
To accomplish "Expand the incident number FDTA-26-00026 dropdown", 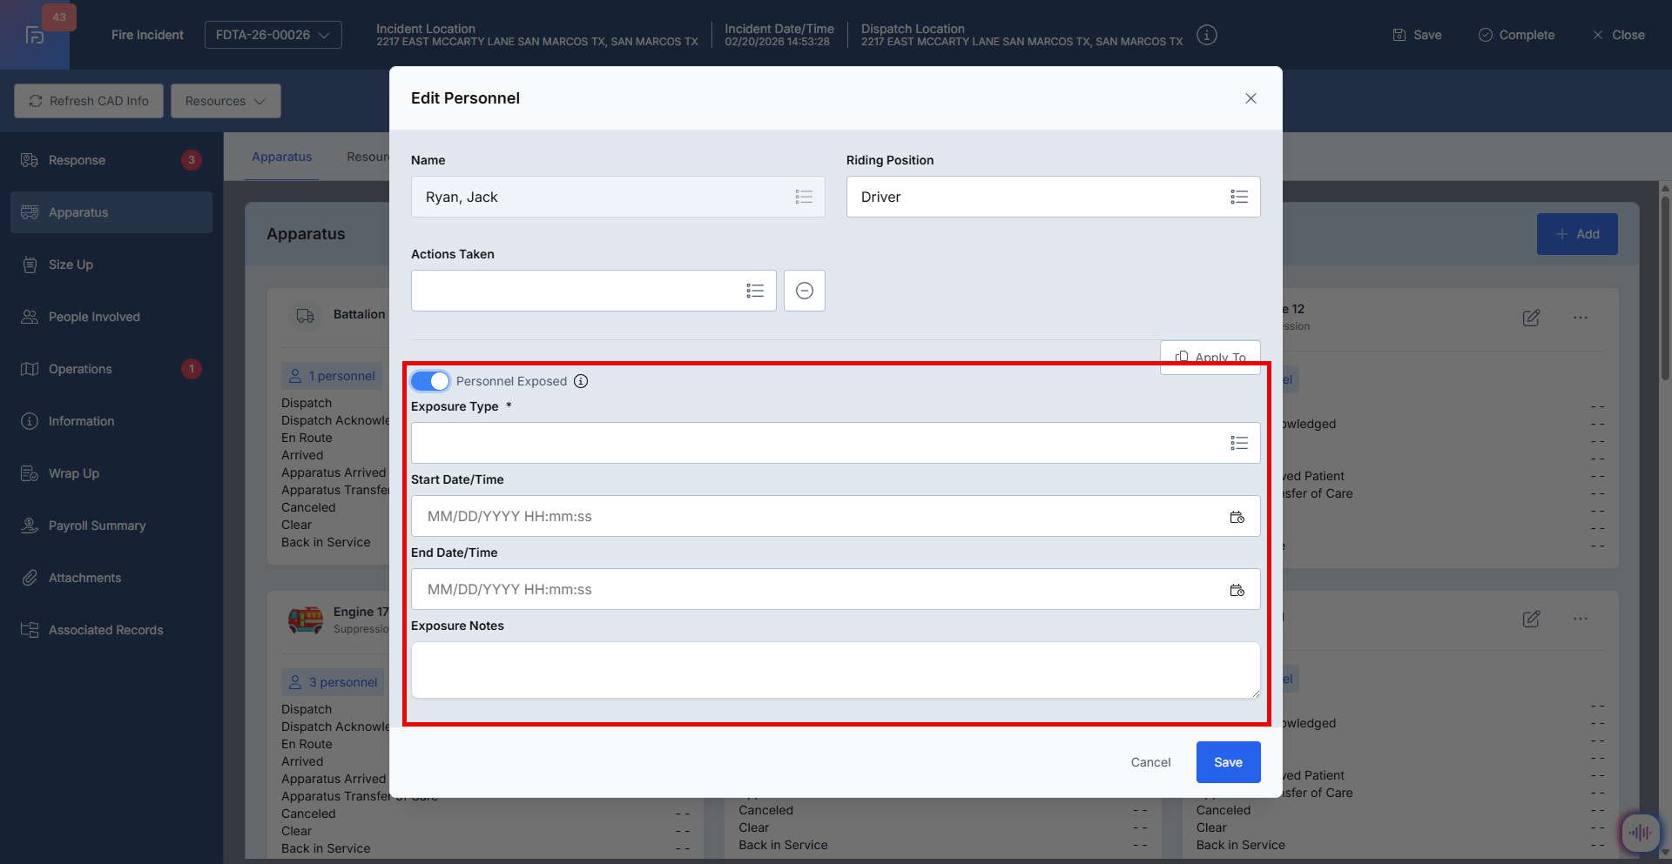I will coord(273,35).
